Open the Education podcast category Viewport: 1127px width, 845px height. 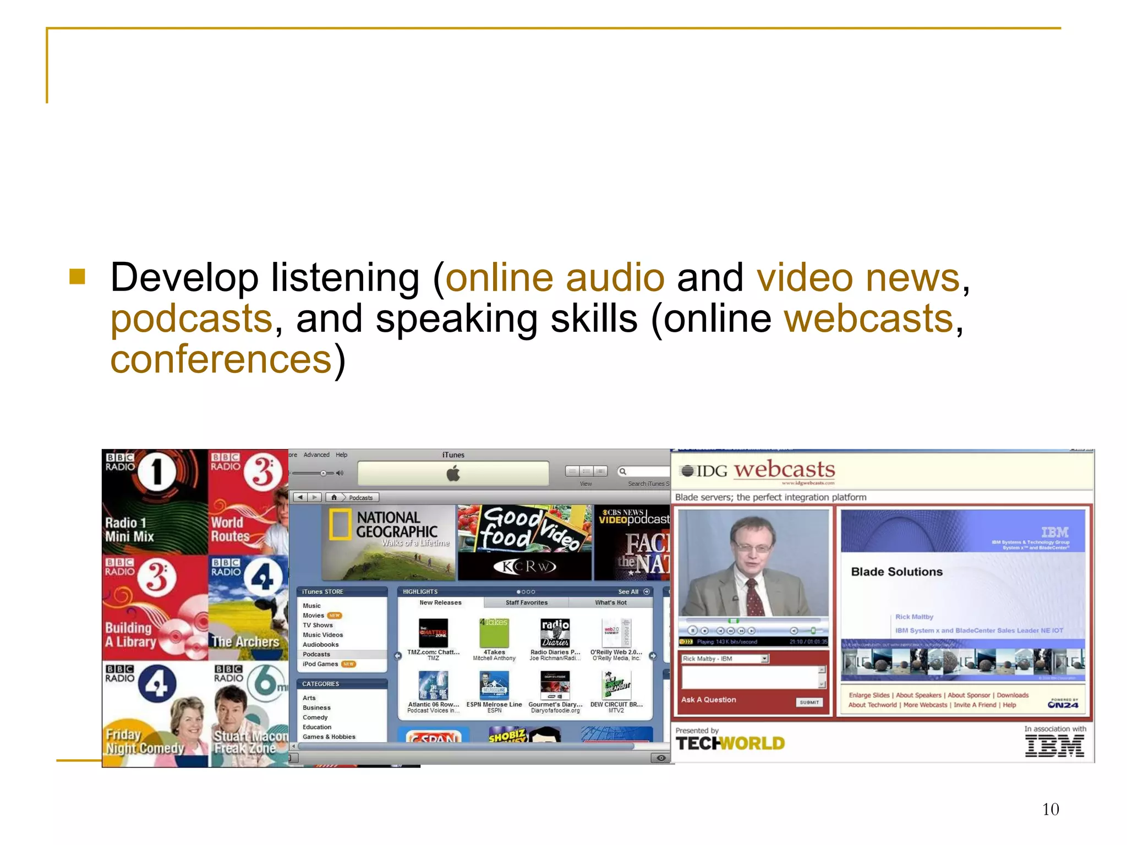point(317,727)
